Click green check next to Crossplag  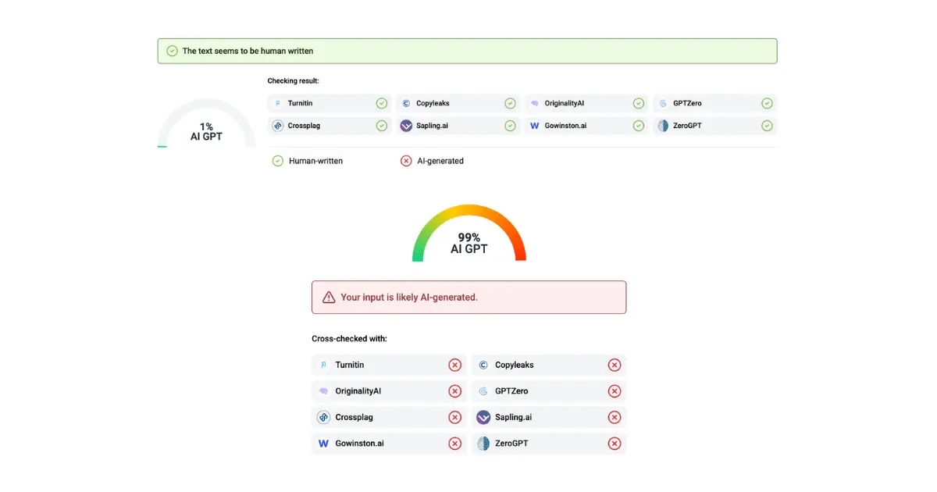pyautogui.click(x=381, y=125)
